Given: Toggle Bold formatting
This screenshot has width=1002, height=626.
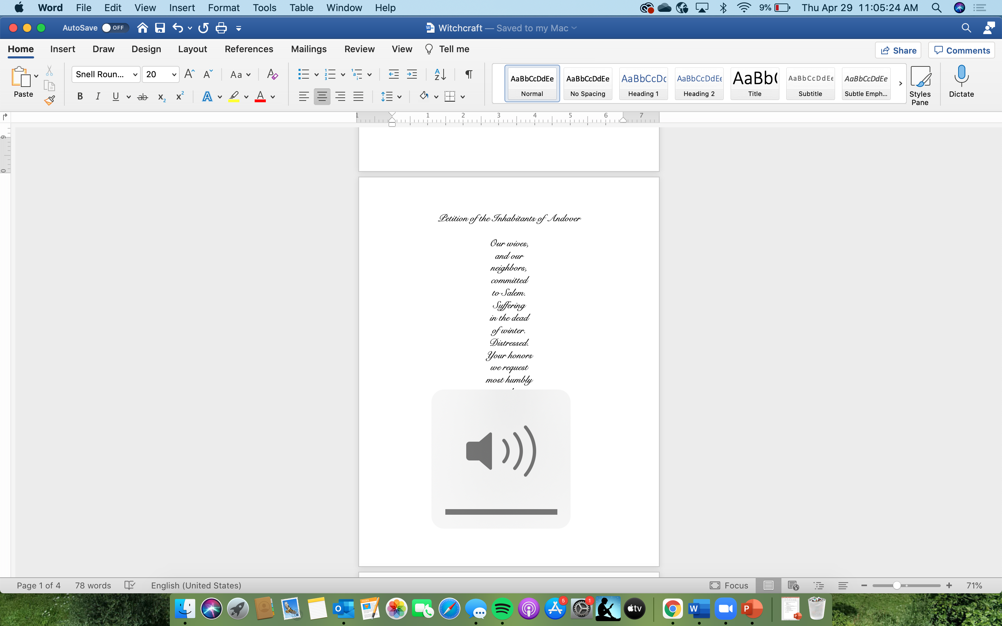Looking at the screenshot, I should pyautogui.click(x=80, y=97).
